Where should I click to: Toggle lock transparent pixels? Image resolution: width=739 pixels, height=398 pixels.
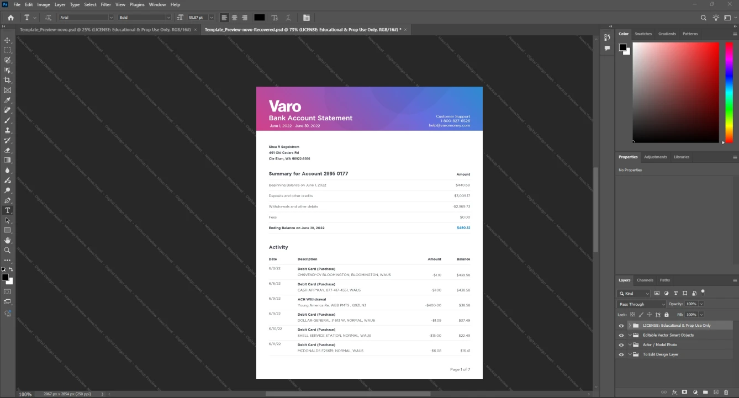tap(632, 315)
